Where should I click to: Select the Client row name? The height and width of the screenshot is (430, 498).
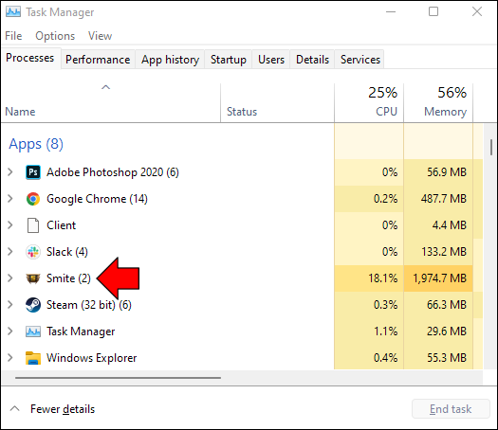61,225
